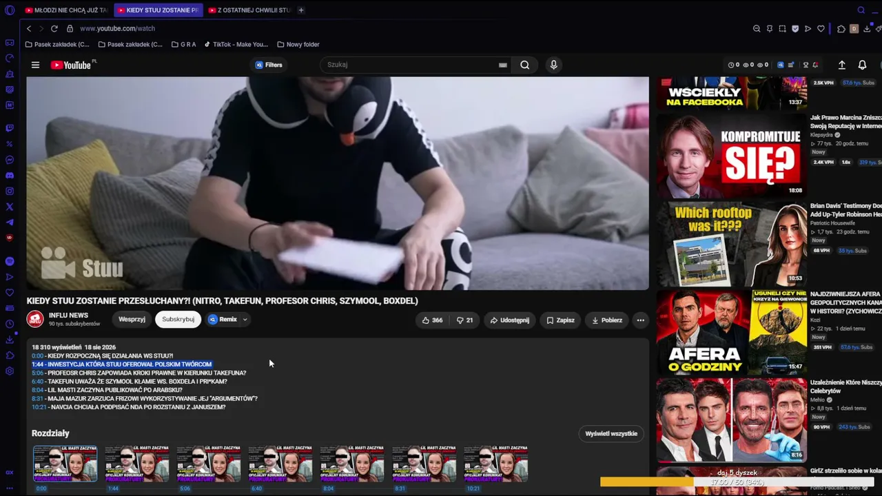Image resolution: width=882 pixels, height=496 pixels.
Task: Open the INFLU NEWS channel name link
Action: (x=68, y=316)
